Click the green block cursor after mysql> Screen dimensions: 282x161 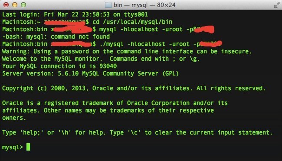click(28, 147)
